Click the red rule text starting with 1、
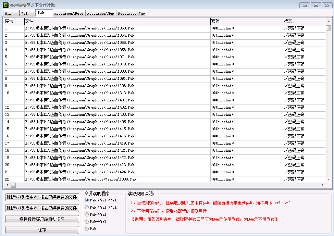The height and width of the screenshot is (236, 334). tap(211, 203)
